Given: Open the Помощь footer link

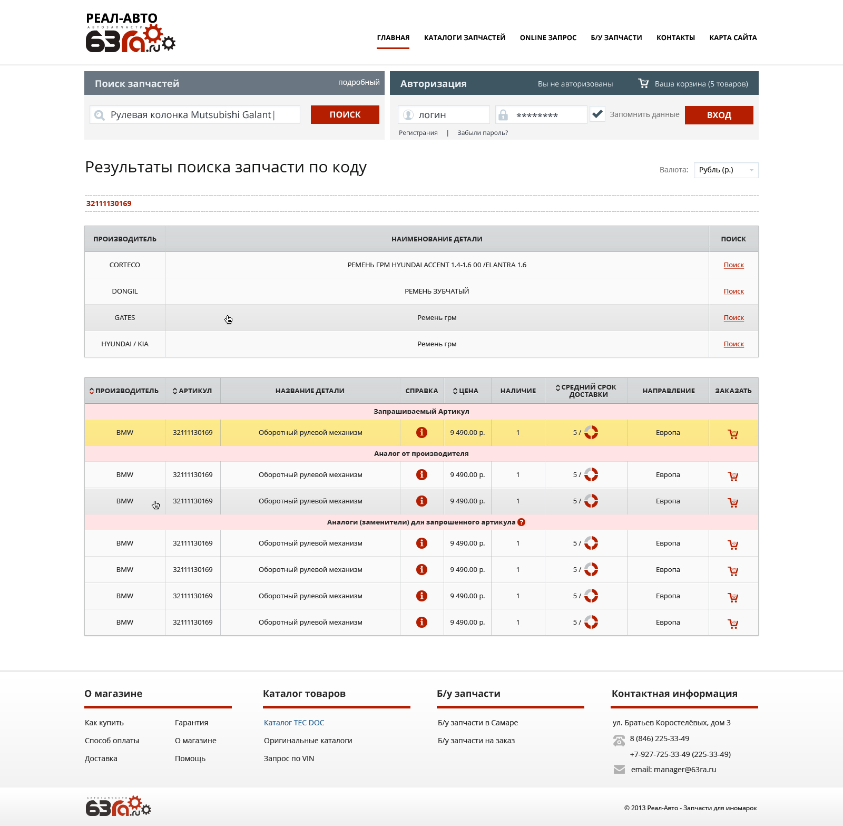Looking at the screenshot, I should pyautogui.click(x=190, y=759).
